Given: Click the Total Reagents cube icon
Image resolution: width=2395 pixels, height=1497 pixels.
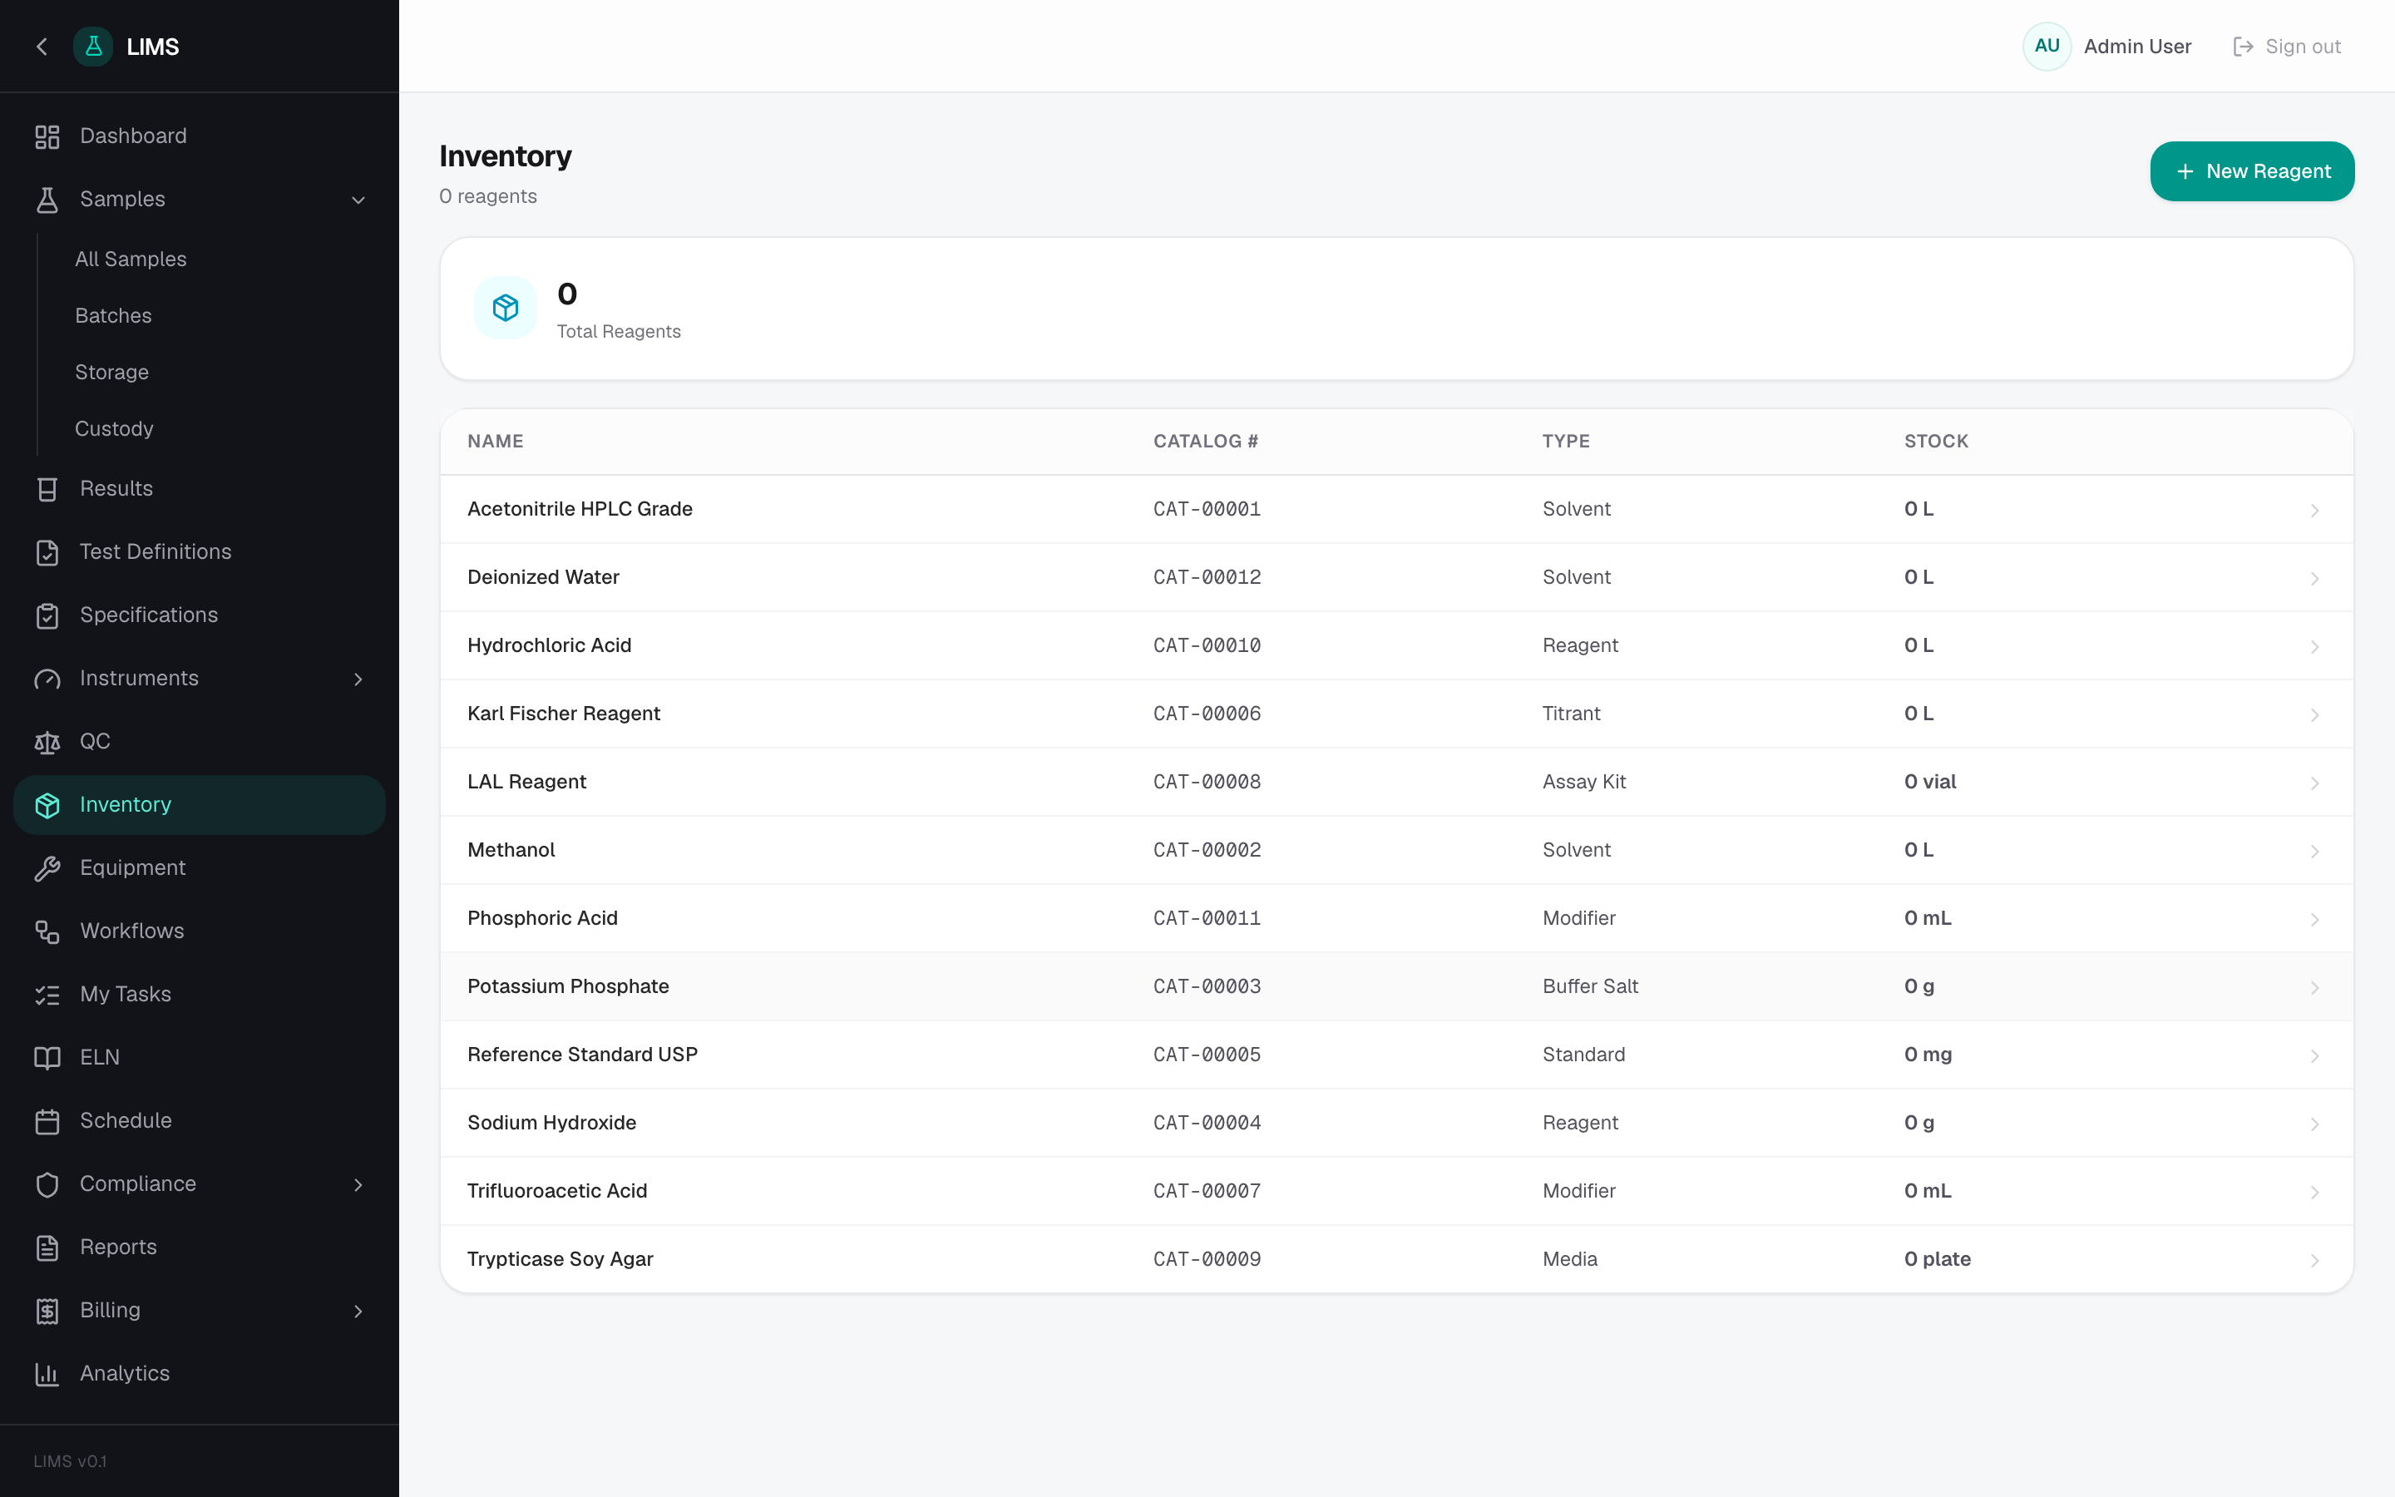Looking at the screenshot, I should pyautogui.click(x=506, y=308).
